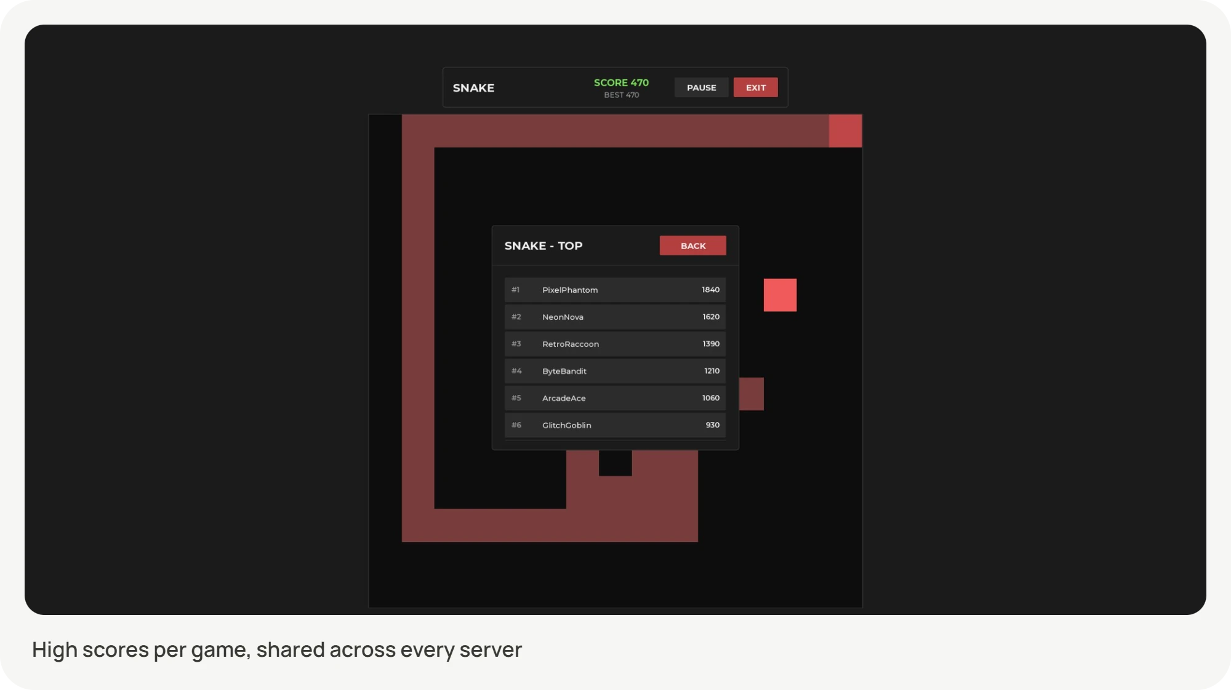Click the SCORE 470 display
The image size is (1231, 690).
(621, 82)
